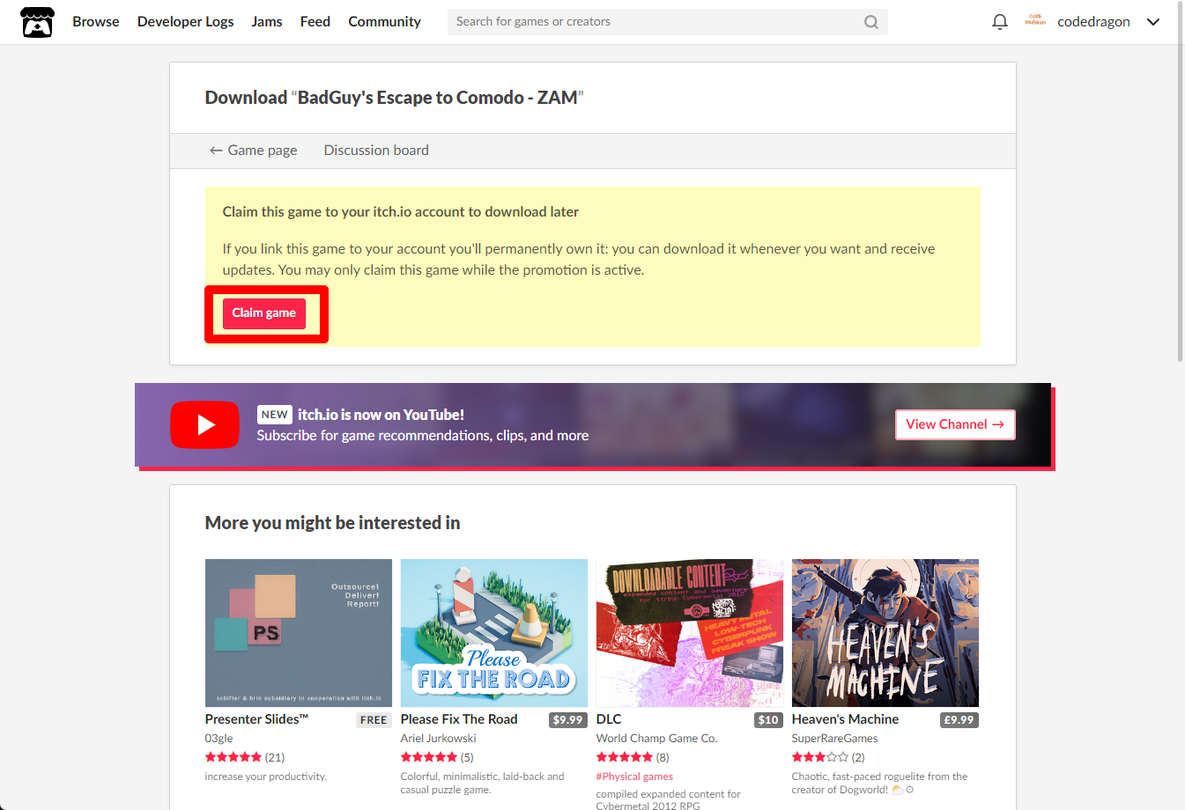The height and width of the screenshot is (810, 1185).
Task: Open the Please Fix The Road title
Action: click(459, 719)
